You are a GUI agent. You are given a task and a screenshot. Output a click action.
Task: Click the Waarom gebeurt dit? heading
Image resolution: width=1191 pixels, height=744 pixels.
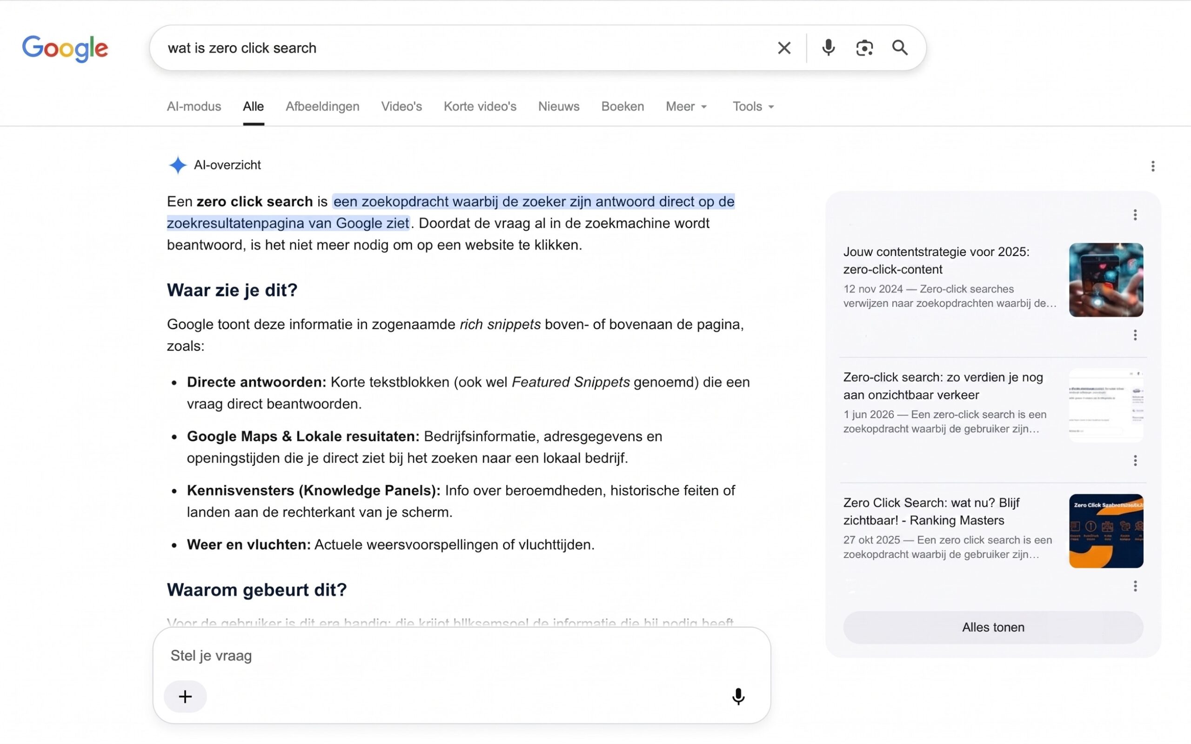tap(256, 590)
